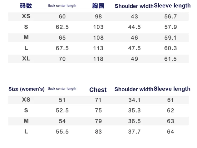
Task: Click the 44.5 shoulder width cell
Action: point(134,27)
